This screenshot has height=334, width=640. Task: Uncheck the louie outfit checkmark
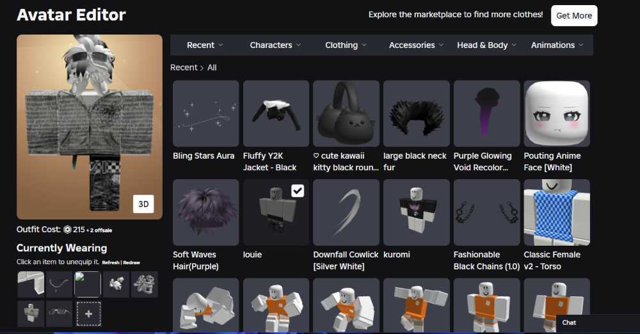point(298,191)
